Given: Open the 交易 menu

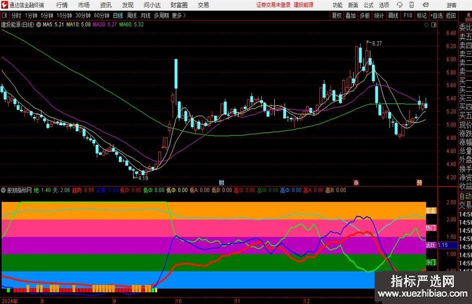Looking at the screenshot, I should [203, 5].
